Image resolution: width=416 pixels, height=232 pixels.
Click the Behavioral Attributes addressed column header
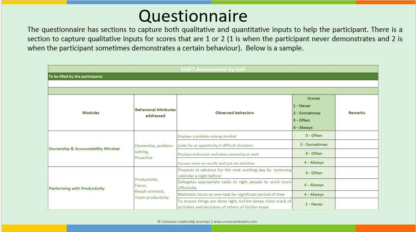point(155,113)
